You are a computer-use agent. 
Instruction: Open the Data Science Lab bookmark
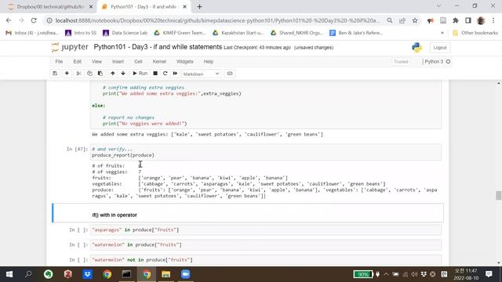click(125, 33)
